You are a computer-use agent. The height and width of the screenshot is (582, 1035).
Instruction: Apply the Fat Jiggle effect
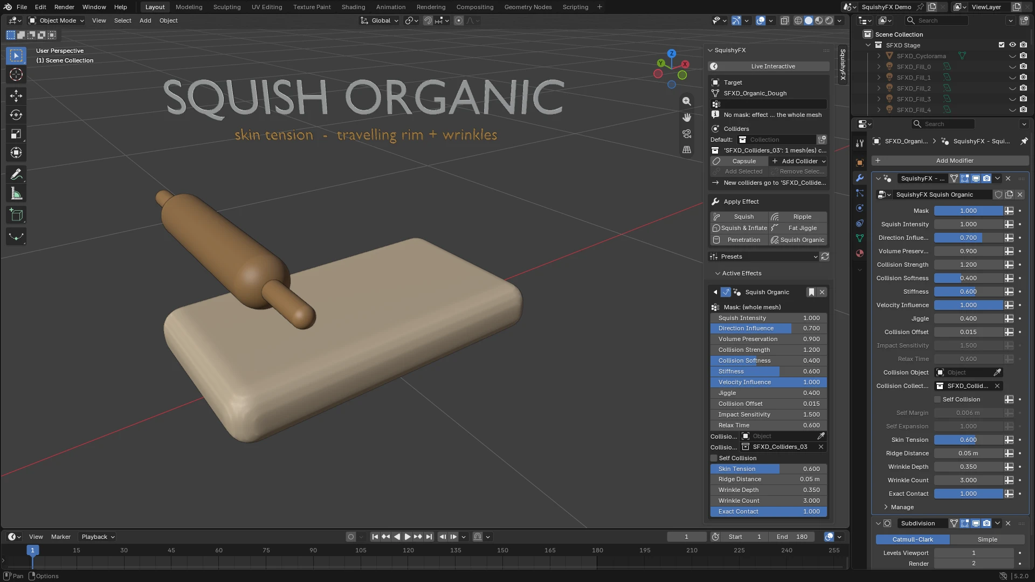(x=798, y=228)
